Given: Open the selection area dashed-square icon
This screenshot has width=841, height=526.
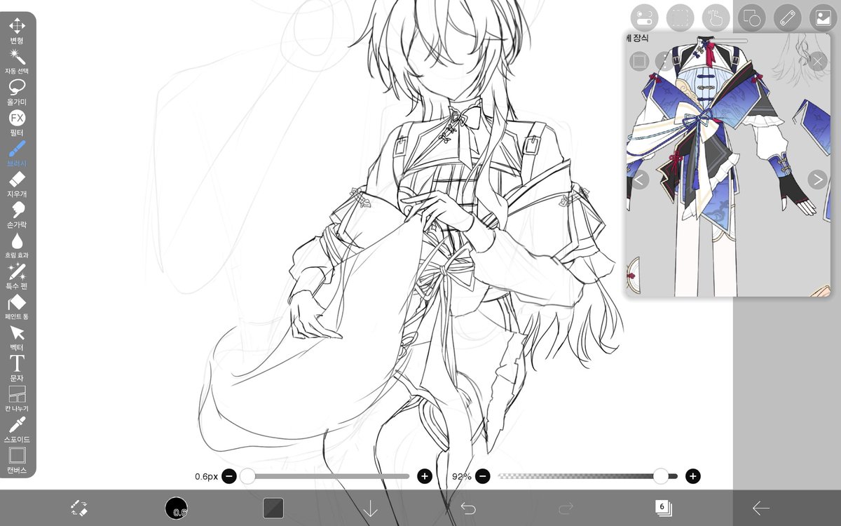Looking at the screenshot, I should (680, 18).
